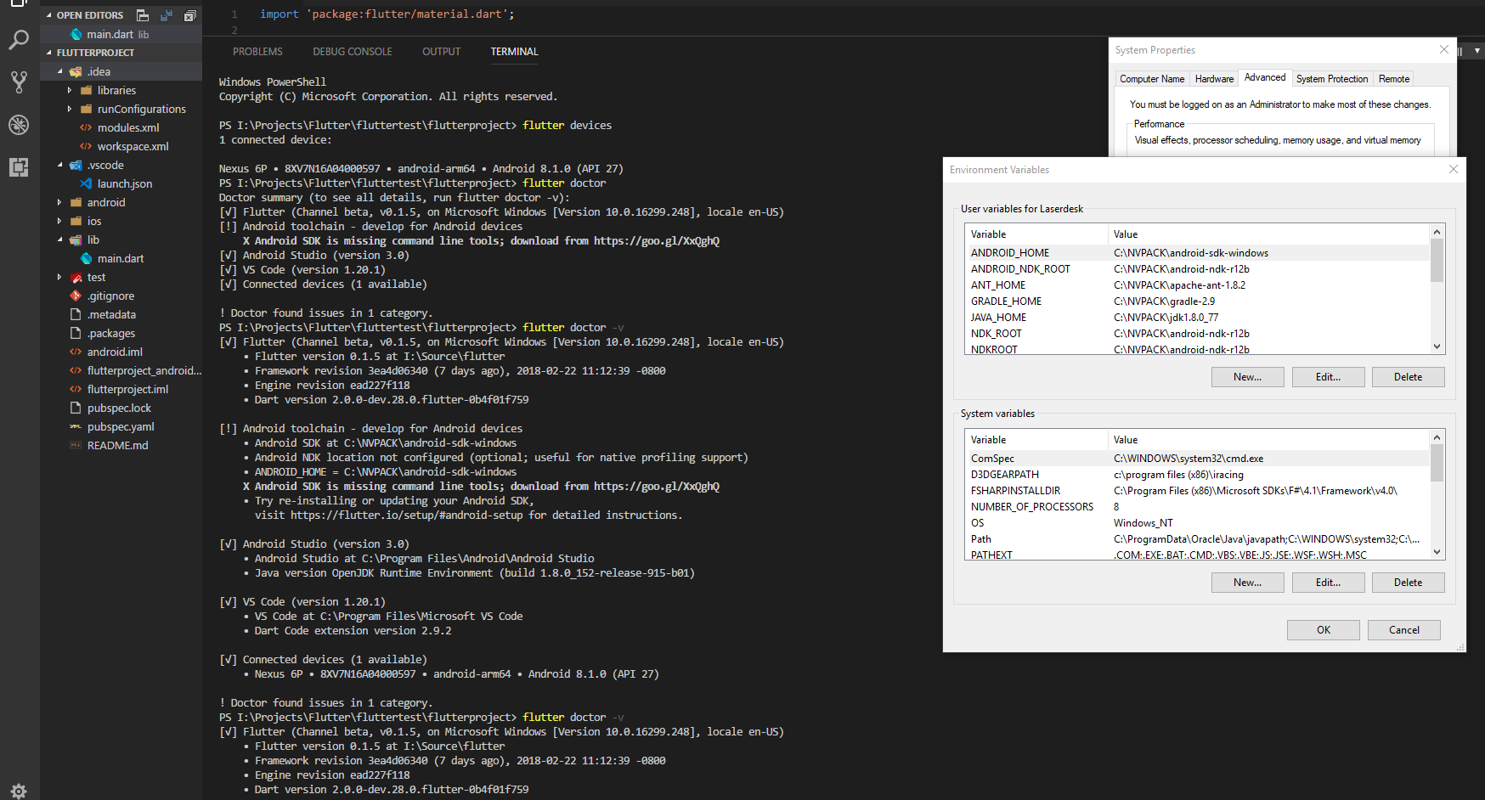The width and height of the screenshot is (1485, 800).
Task: Expand the ios folder
Action: 59,221
